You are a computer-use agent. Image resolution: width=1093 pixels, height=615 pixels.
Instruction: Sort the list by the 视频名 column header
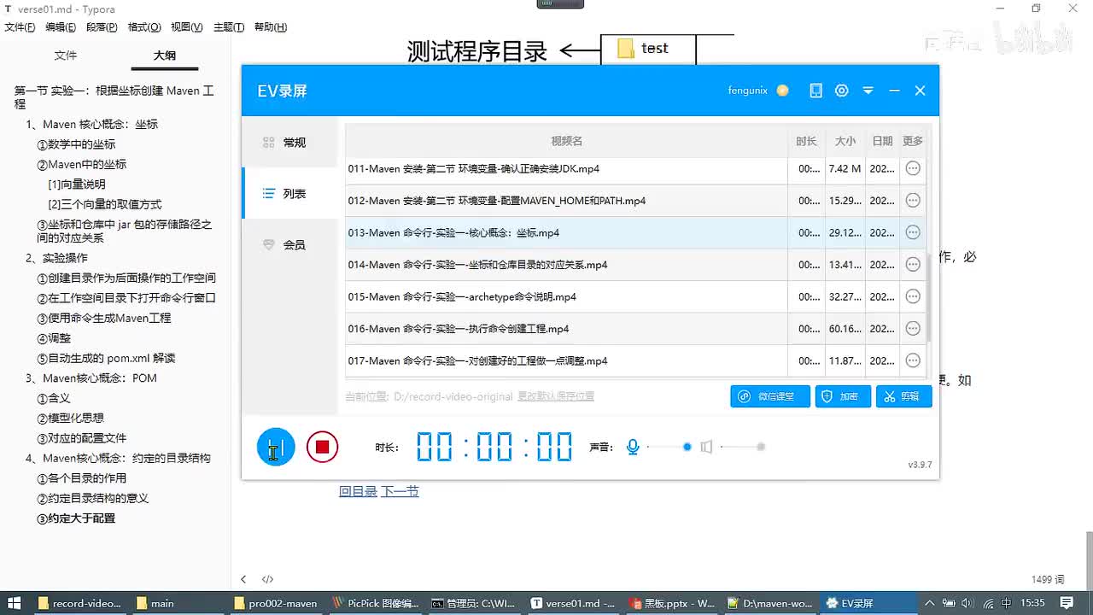pyautogui.click(x=566, y=141)
